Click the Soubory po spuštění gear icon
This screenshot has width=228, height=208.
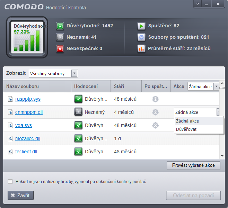tap(141, 37)
